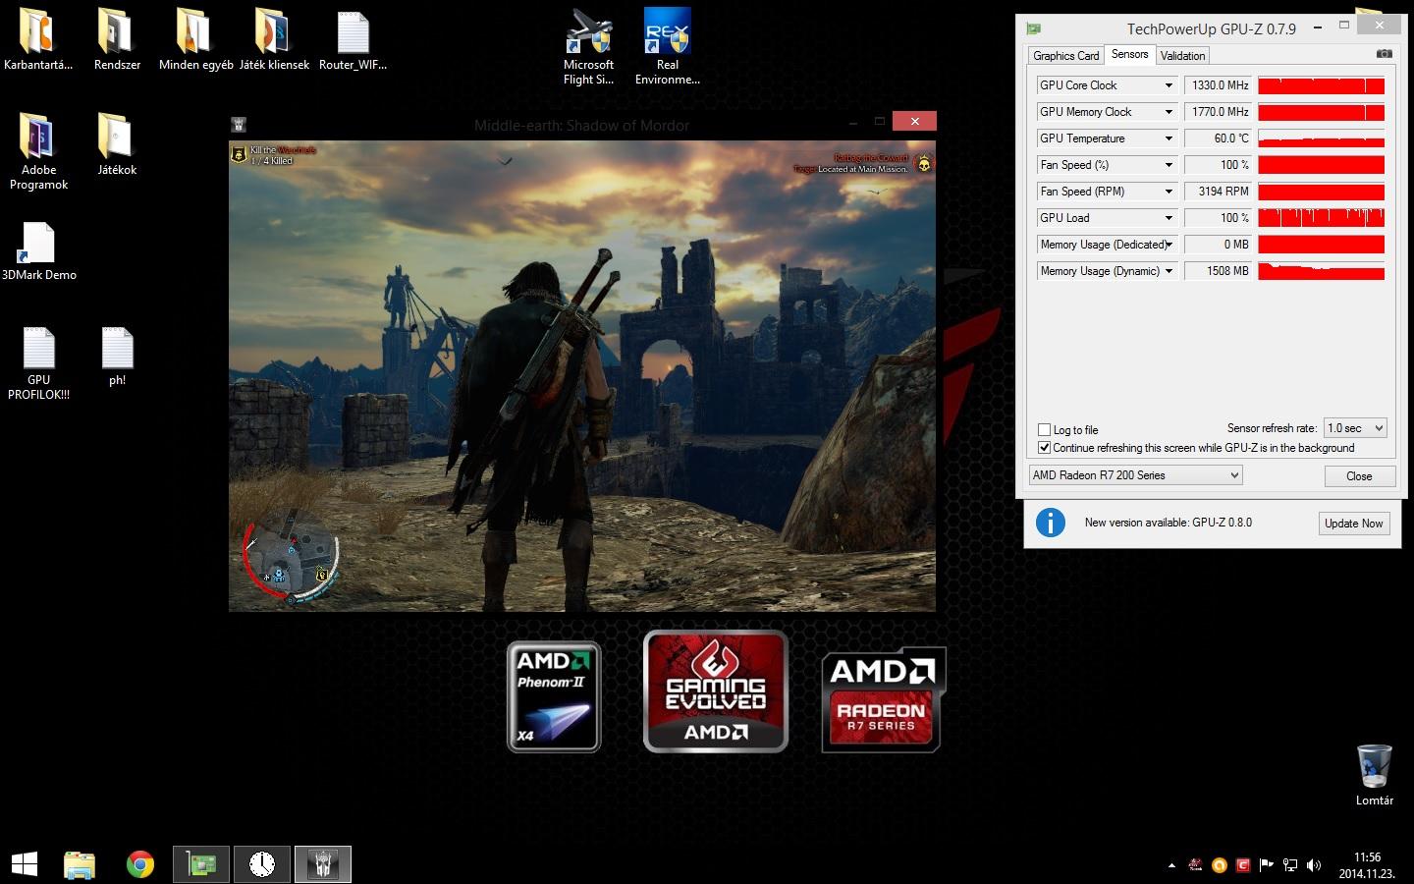Viewport: 1414px width, 884px height.
Task: Open the Játékok desktop folder
Action: [117, 144]
